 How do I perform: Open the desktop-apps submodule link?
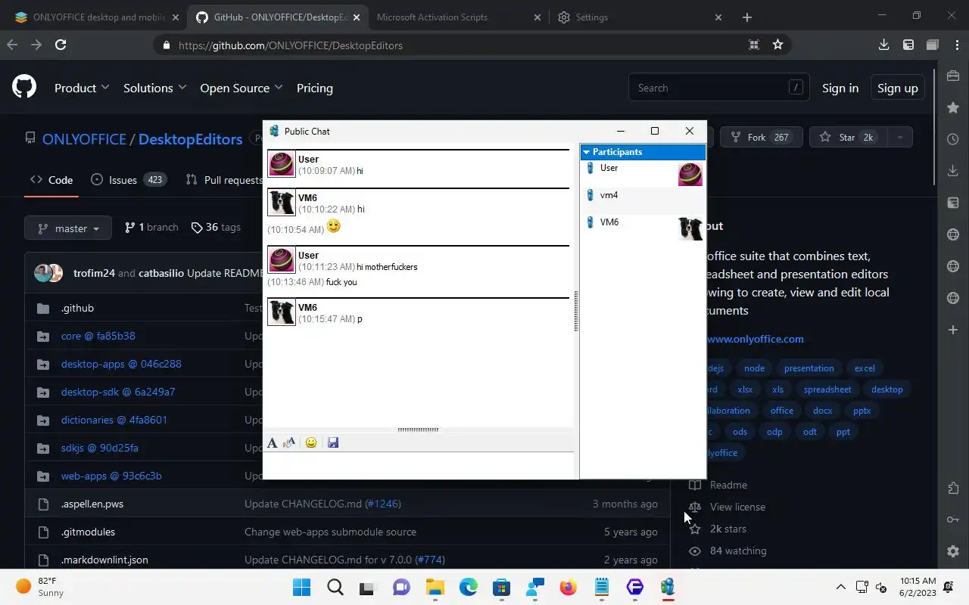point(121,364)
